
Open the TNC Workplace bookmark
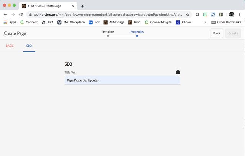click(x=71, y=22)
